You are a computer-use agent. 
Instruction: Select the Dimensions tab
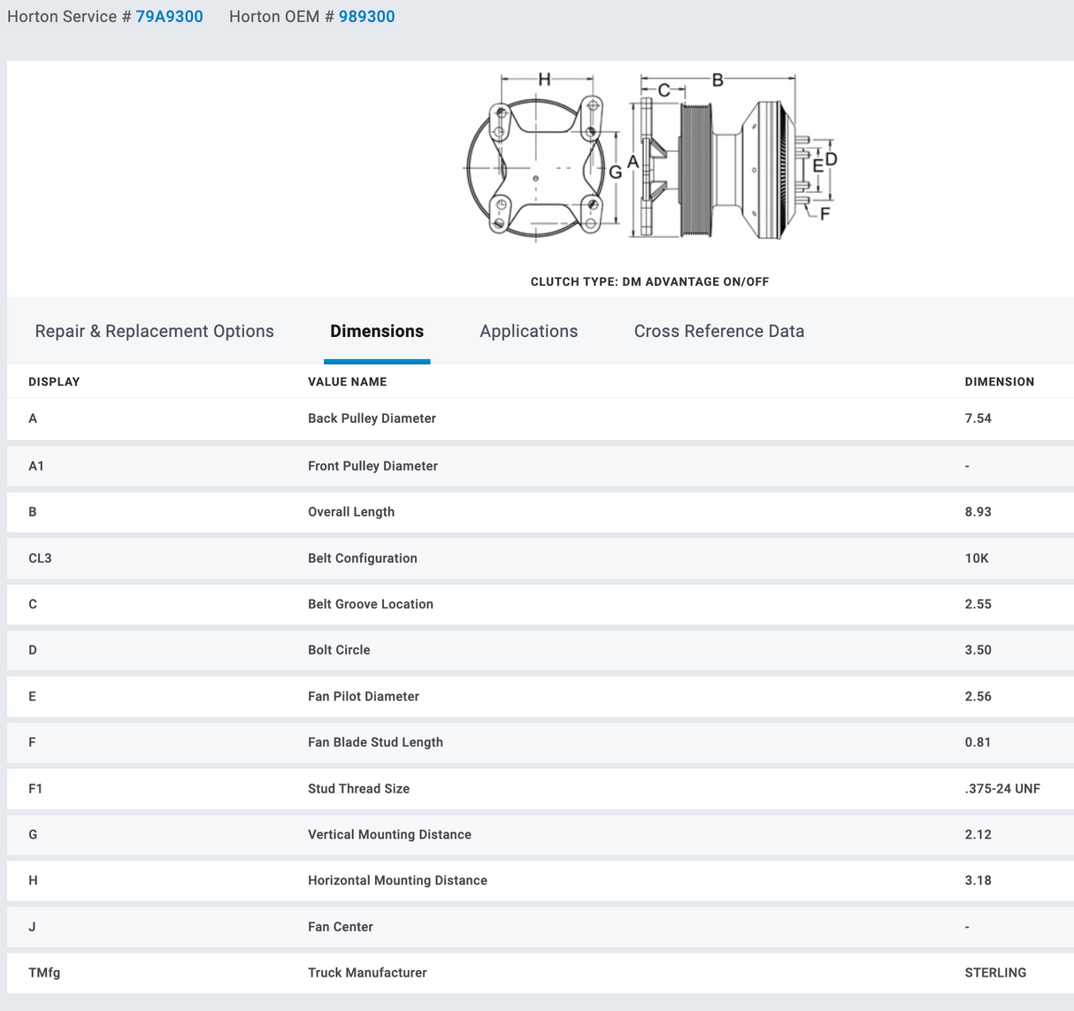(377, 332)
